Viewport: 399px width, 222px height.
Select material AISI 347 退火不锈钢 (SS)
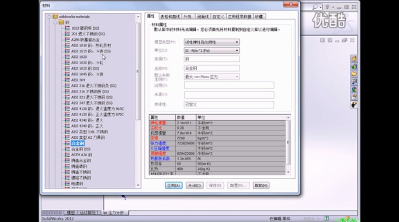tap(91, 103)
